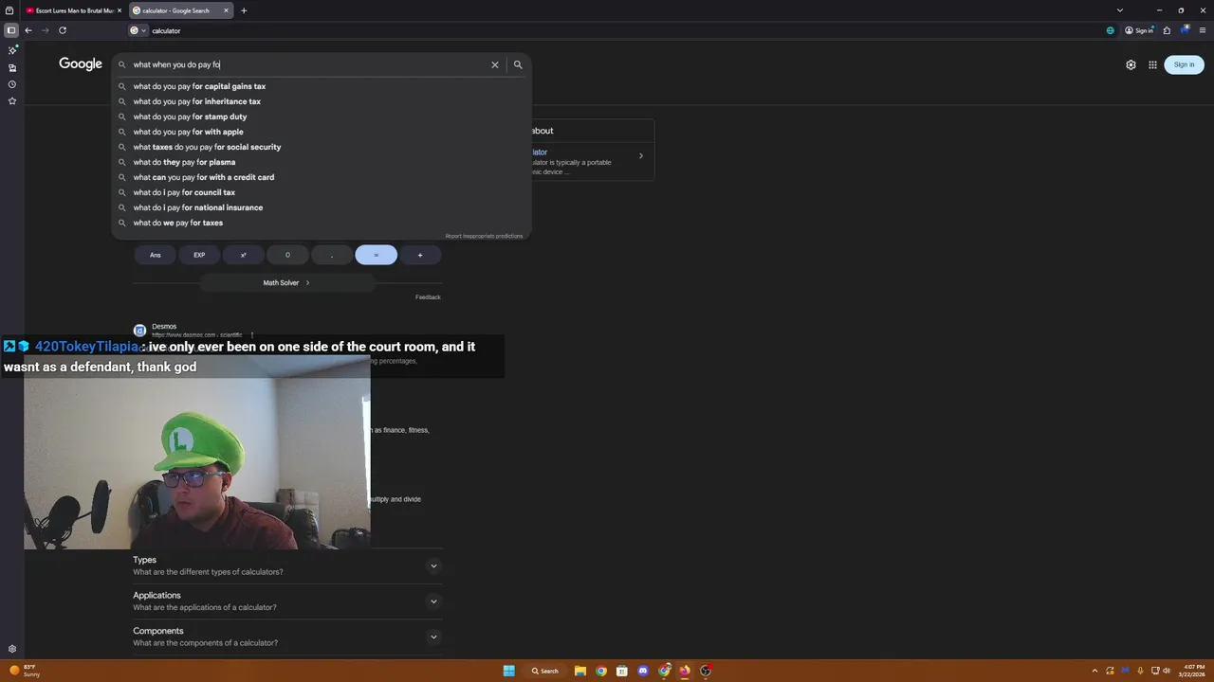Open Google quick settings gear
This screenshot has height=682, width=1214.
click(x=1131, y=64)
